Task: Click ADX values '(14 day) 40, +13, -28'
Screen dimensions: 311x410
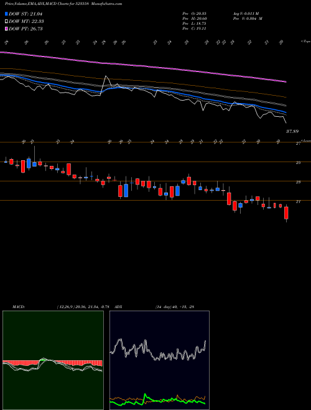Action: click(175, 307)
